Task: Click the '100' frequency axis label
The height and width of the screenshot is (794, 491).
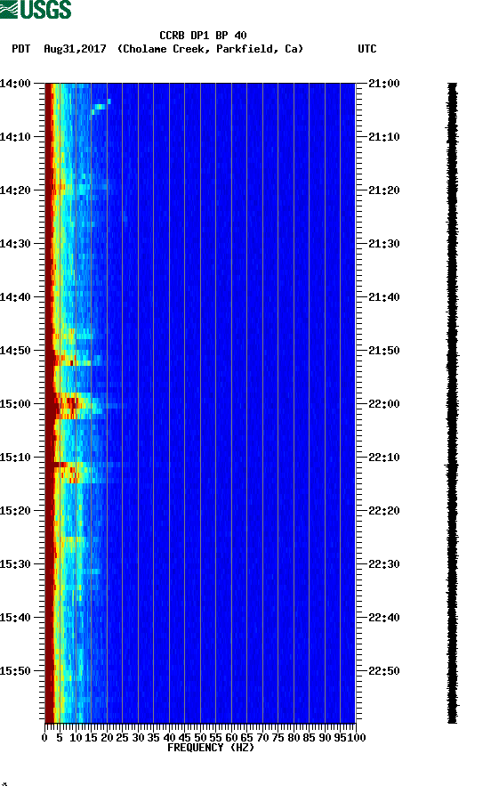Action: (x=357, y=738)
